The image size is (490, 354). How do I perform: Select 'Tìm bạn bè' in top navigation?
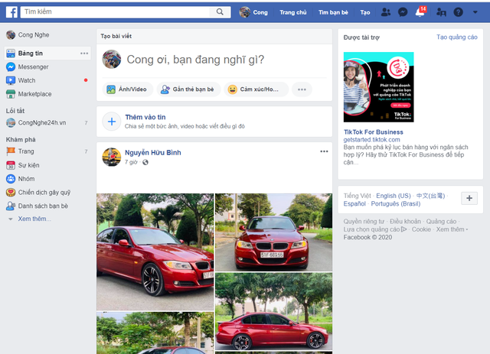pyautogui.click(x=333, y=12)
